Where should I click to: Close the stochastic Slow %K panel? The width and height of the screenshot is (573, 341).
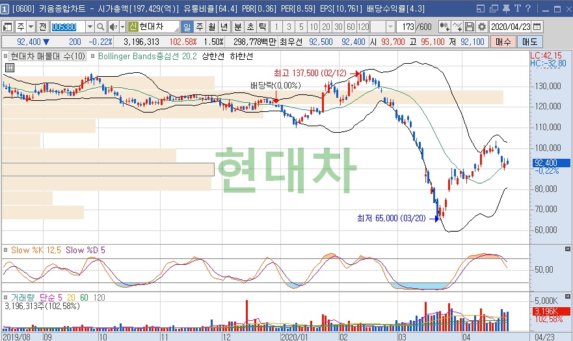[x=568, y=249]
